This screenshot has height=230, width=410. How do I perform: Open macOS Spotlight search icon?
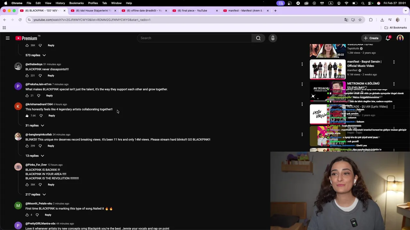[363, 3]
